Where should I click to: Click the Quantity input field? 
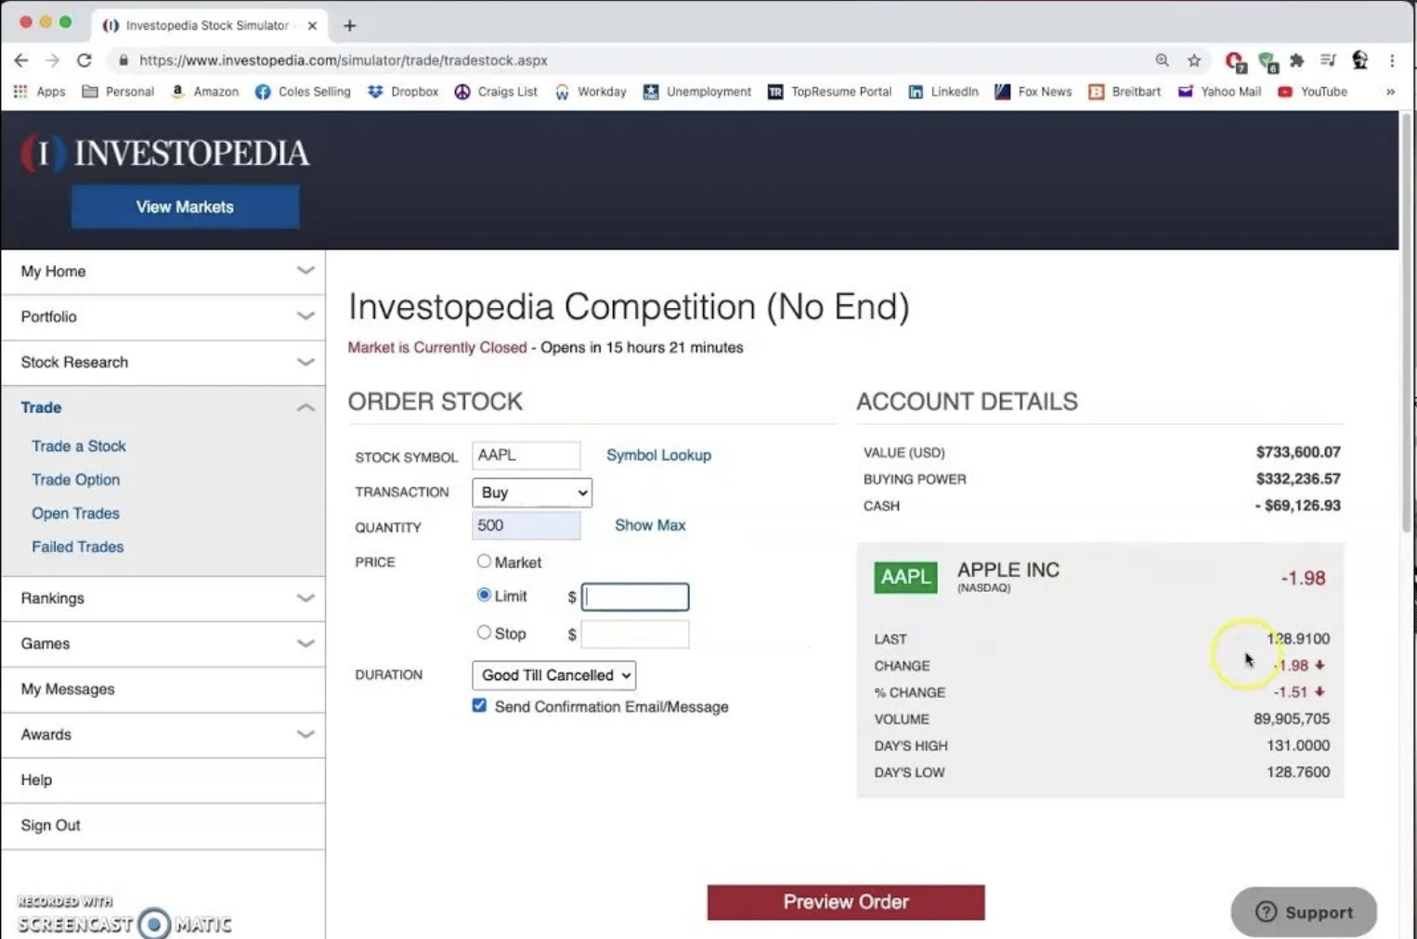point(526,526)
